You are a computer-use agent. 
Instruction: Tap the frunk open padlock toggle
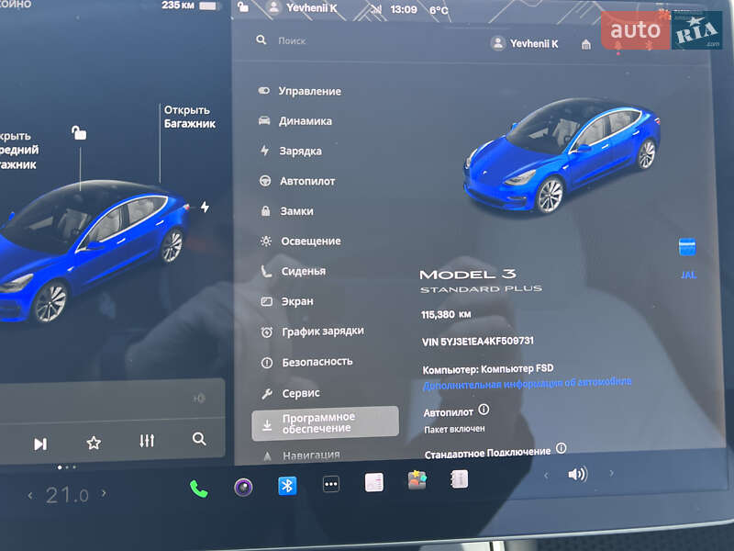78,131
